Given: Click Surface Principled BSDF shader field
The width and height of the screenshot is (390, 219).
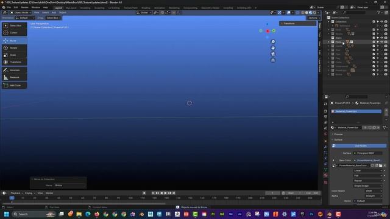Looking at the screenshot, I should pos(368,153).
